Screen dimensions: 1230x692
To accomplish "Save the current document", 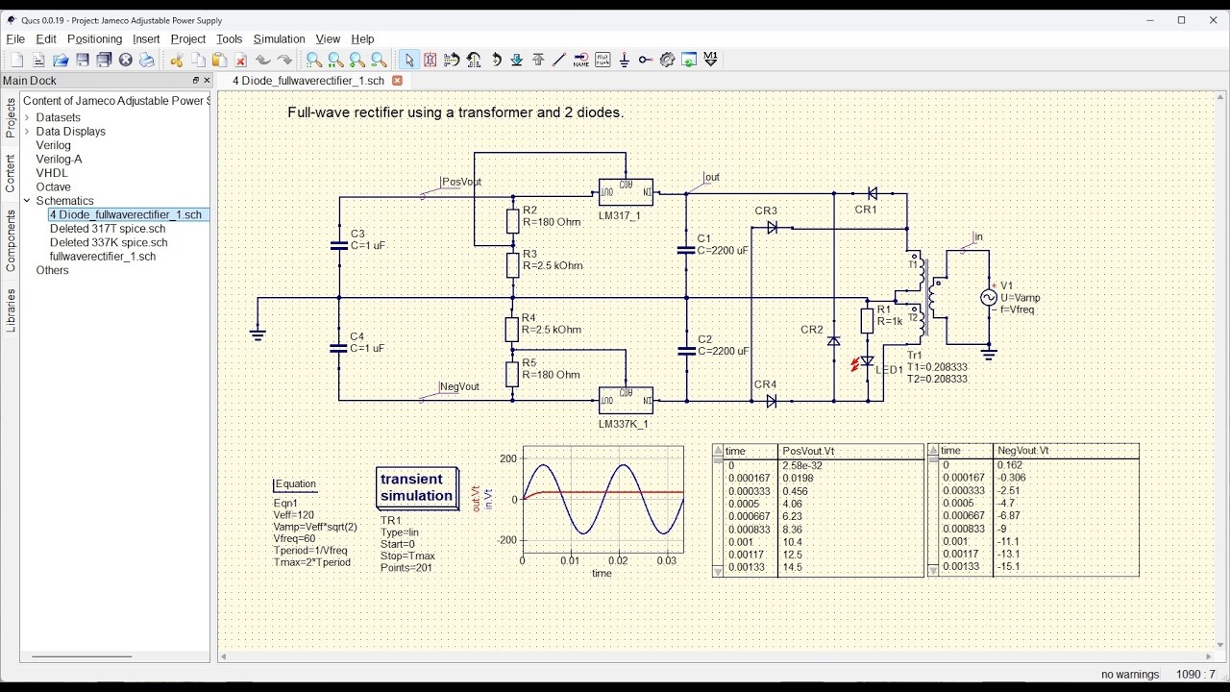I will [x=83, y=60].
